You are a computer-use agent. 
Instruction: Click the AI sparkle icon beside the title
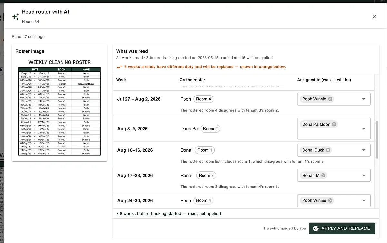coord(15,16)
